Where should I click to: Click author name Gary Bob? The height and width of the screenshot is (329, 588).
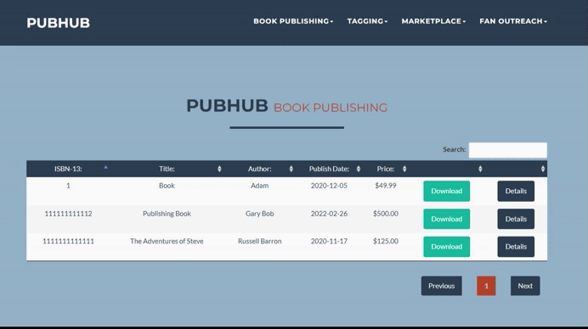259,214
